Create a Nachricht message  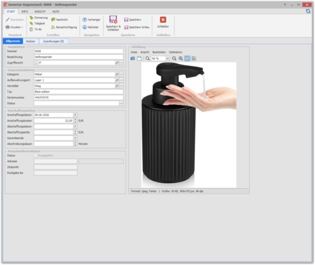coord(59,20)
